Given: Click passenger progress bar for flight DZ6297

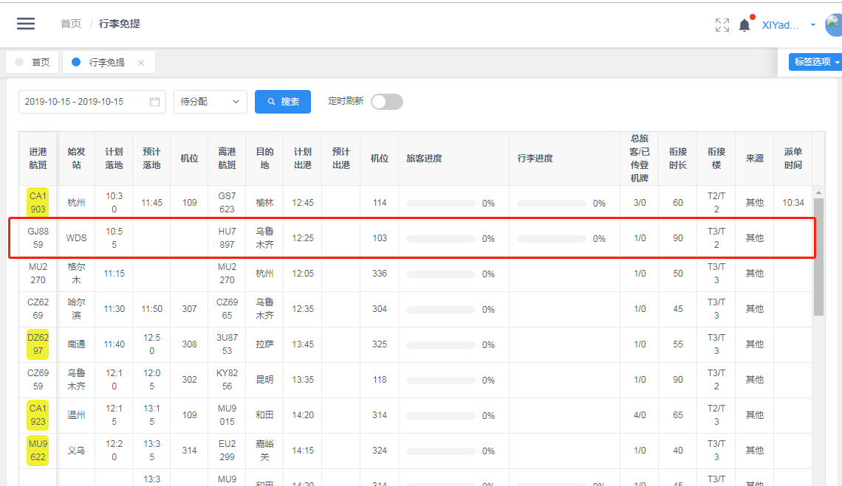Looking at the screenshot, I should 440,345.
